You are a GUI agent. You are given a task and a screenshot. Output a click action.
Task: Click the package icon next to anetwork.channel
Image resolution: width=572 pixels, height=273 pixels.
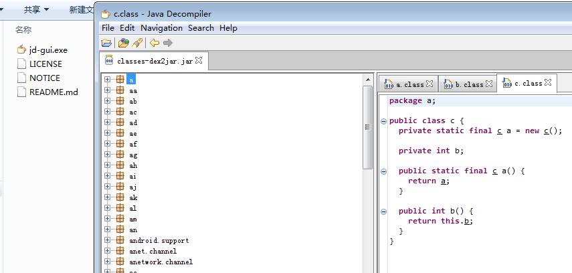click(x=120, y=262)
